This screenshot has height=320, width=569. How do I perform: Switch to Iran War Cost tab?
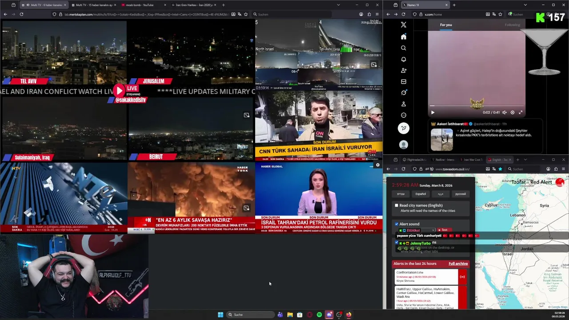471,160
